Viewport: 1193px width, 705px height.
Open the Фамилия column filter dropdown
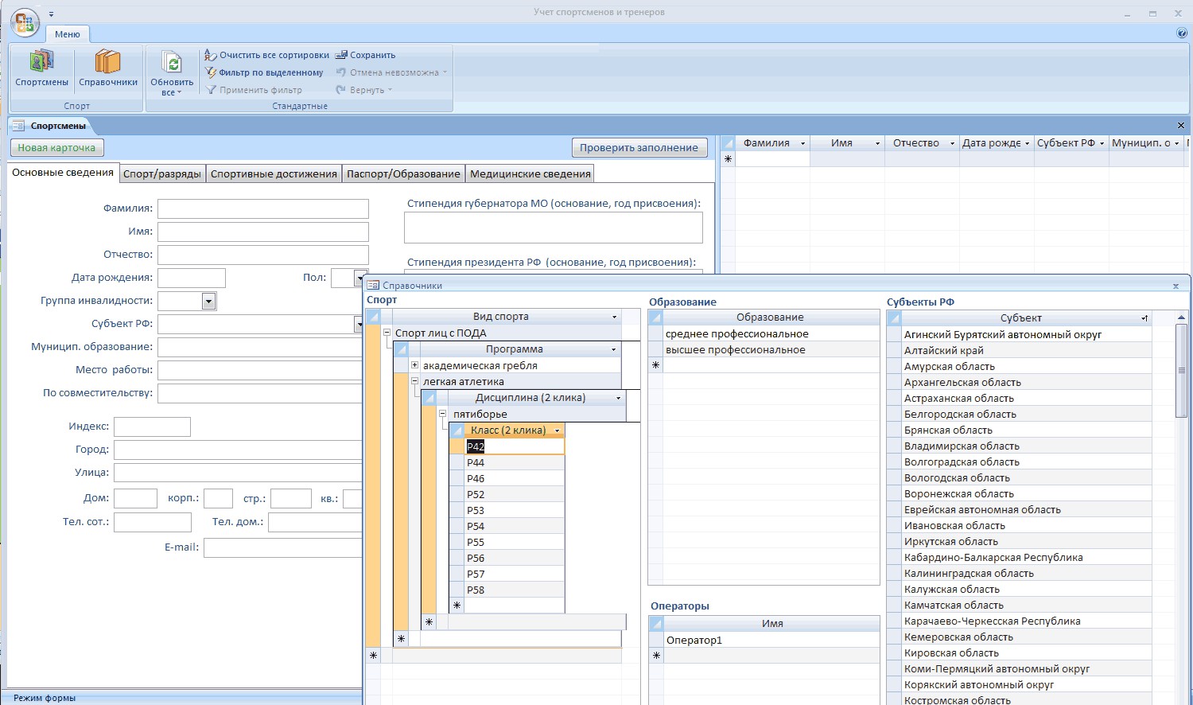[802, 143]
